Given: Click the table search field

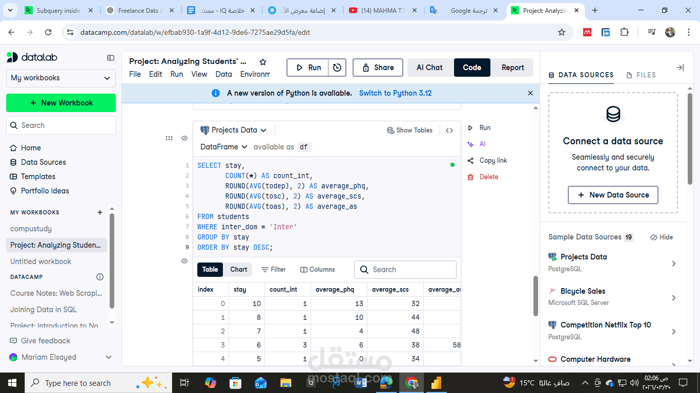Looking at the screenshot, I should (405, 269).
